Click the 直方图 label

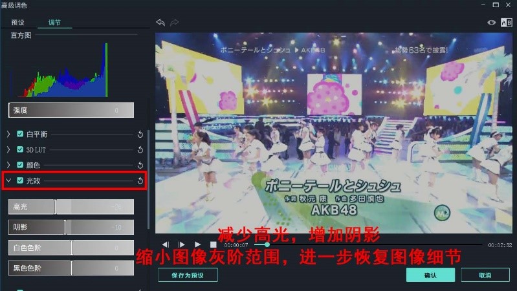pos(21,35)
